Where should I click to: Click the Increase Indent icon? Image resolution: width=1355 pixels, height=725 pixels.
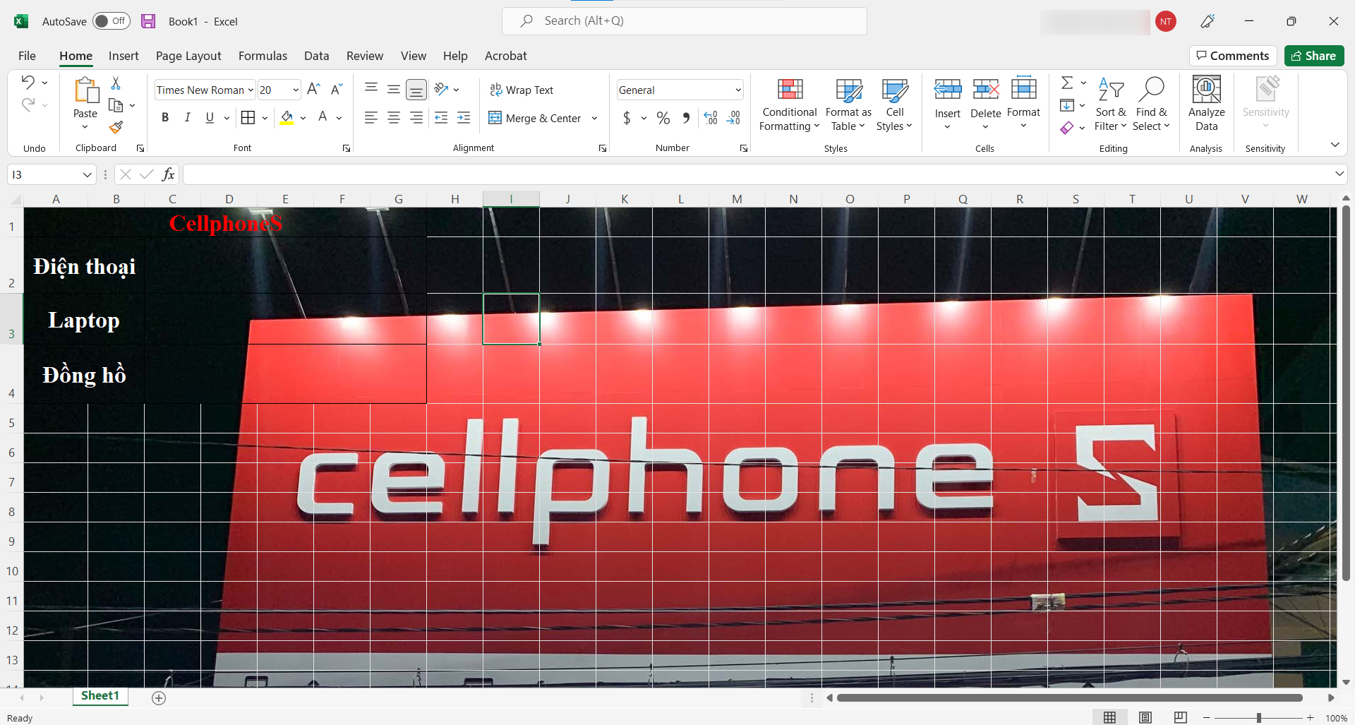(464, 118)
